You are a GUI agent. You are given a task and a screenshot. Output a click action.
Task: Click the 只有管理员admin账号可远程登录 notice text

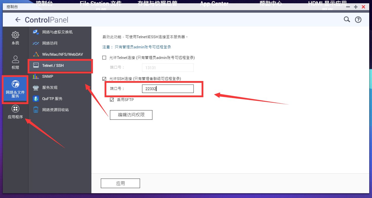click(x=143, y=47)
